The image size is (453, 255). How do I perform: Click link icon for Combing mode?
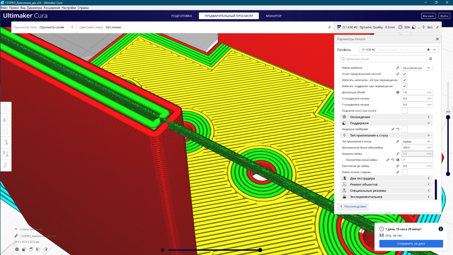tap(398, 68)
